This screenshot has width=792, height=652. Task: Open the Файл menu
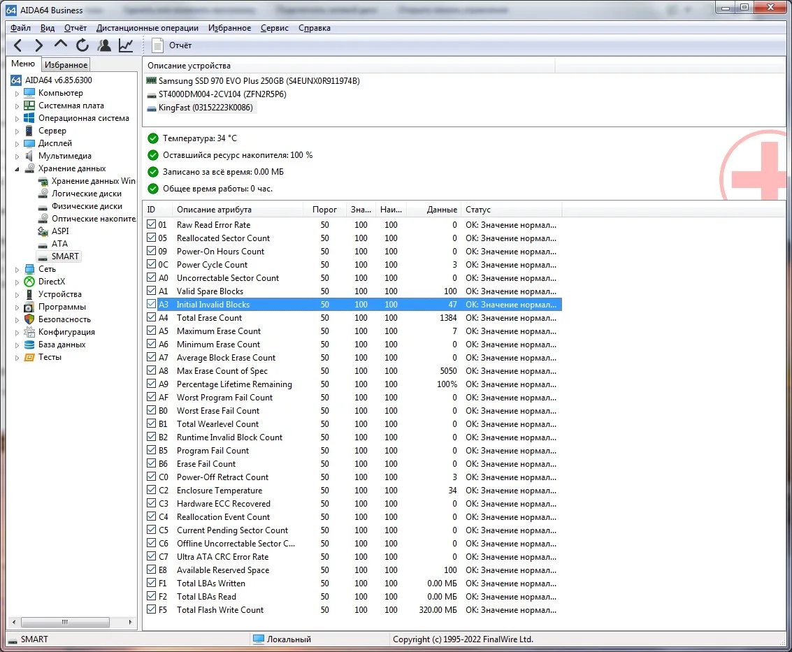click(21, 28)
